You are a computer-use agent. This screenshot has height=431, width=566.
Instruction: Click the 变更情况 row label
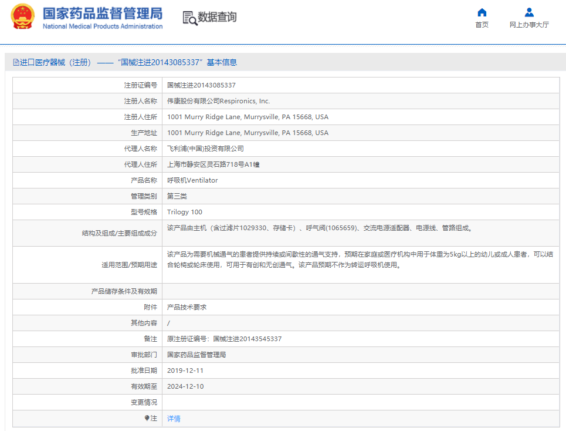[x=144, y=402]
